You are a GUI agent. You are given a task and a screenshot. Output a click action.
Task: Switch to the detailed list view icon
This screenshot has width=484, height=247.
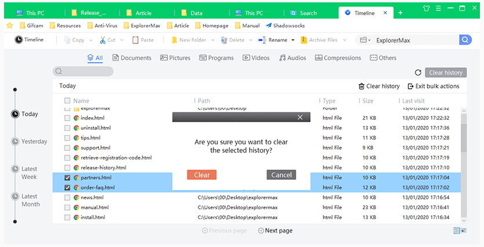pos(457,231)
